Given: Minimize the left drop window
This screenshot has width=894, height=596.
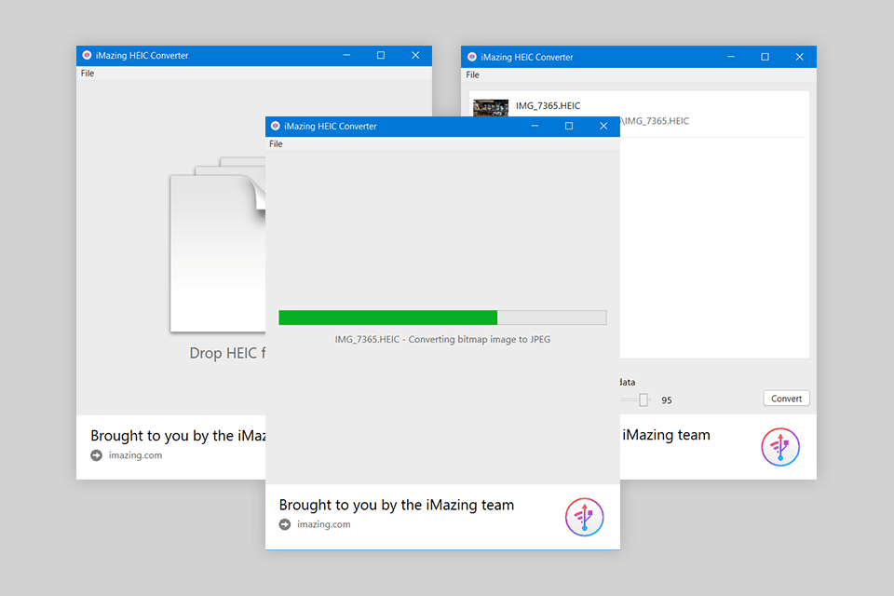Looking at the screenshot, I should (346, 55).
